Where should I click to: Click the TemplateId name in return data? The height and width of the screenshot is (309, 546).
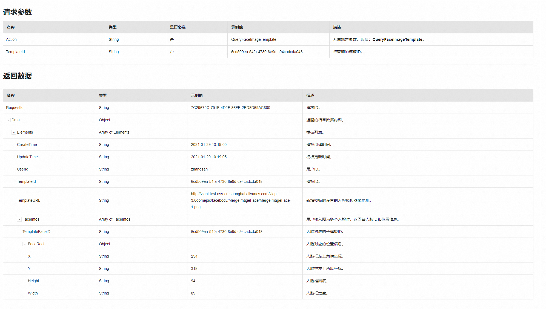pos(26,181)
